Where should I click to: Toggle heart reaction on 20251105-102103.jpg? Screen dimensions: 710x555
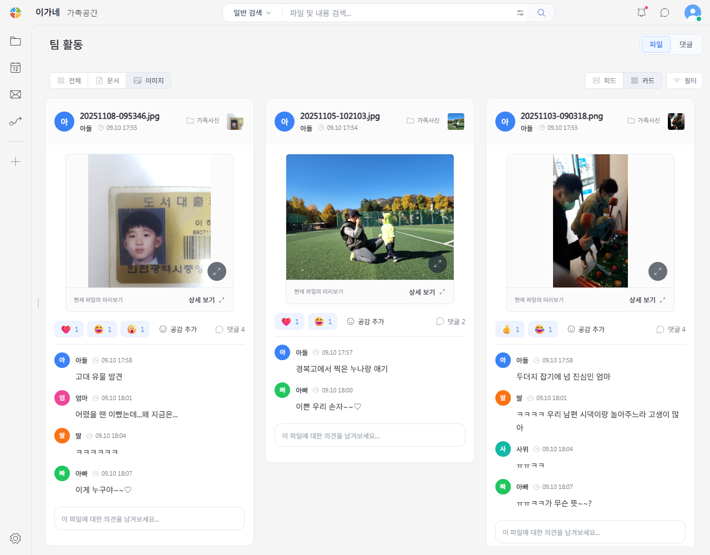[x=290, y=321]
